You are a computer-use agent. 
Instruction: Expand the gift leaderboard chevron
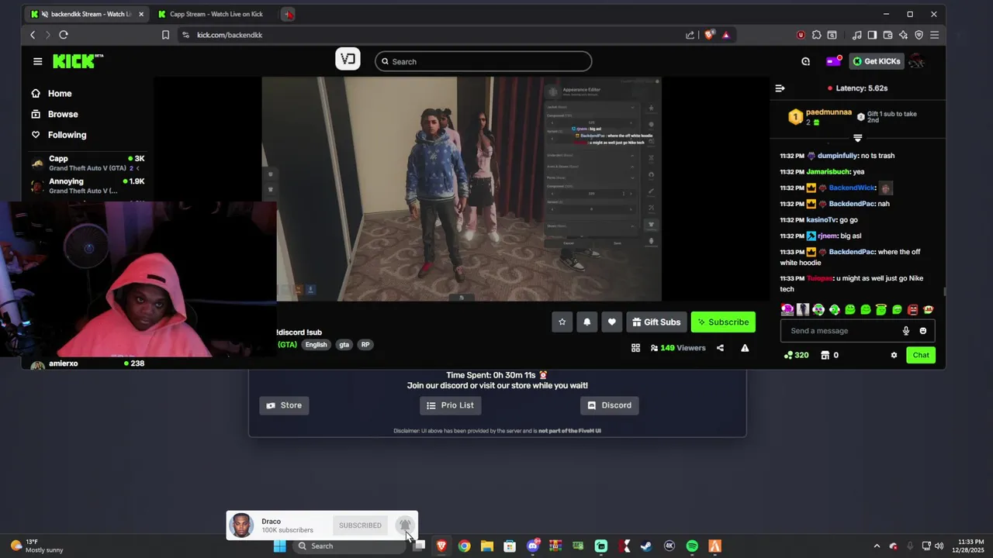click(x=857, y=138)
